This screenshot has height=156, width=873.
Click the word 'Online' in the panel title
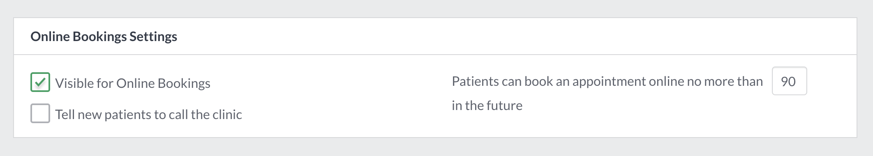50,37
